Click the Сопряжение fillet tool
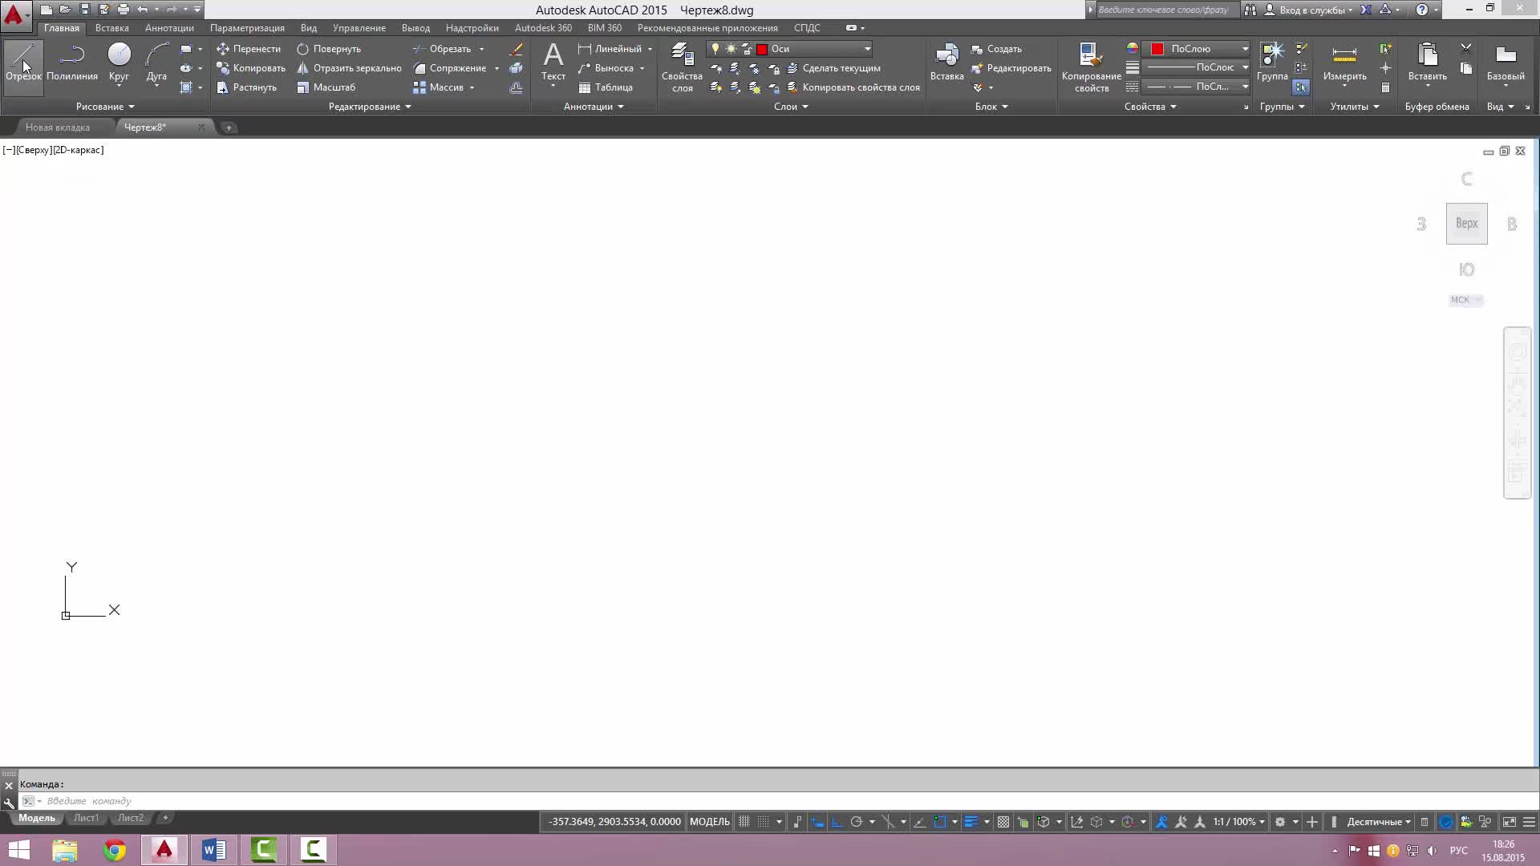 449,68
